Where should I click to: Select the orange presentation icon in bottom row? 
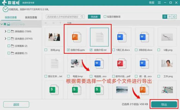(144, 90)
